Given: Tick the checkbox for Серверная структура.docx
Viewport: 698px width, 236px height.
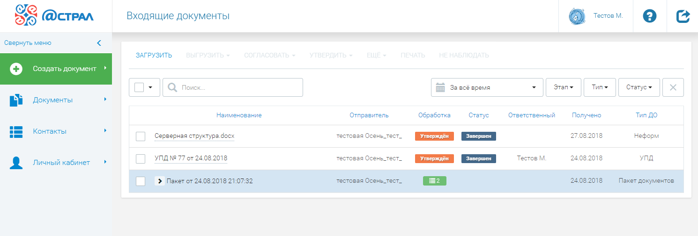Looking at the screenshot, I should point(141,136).
